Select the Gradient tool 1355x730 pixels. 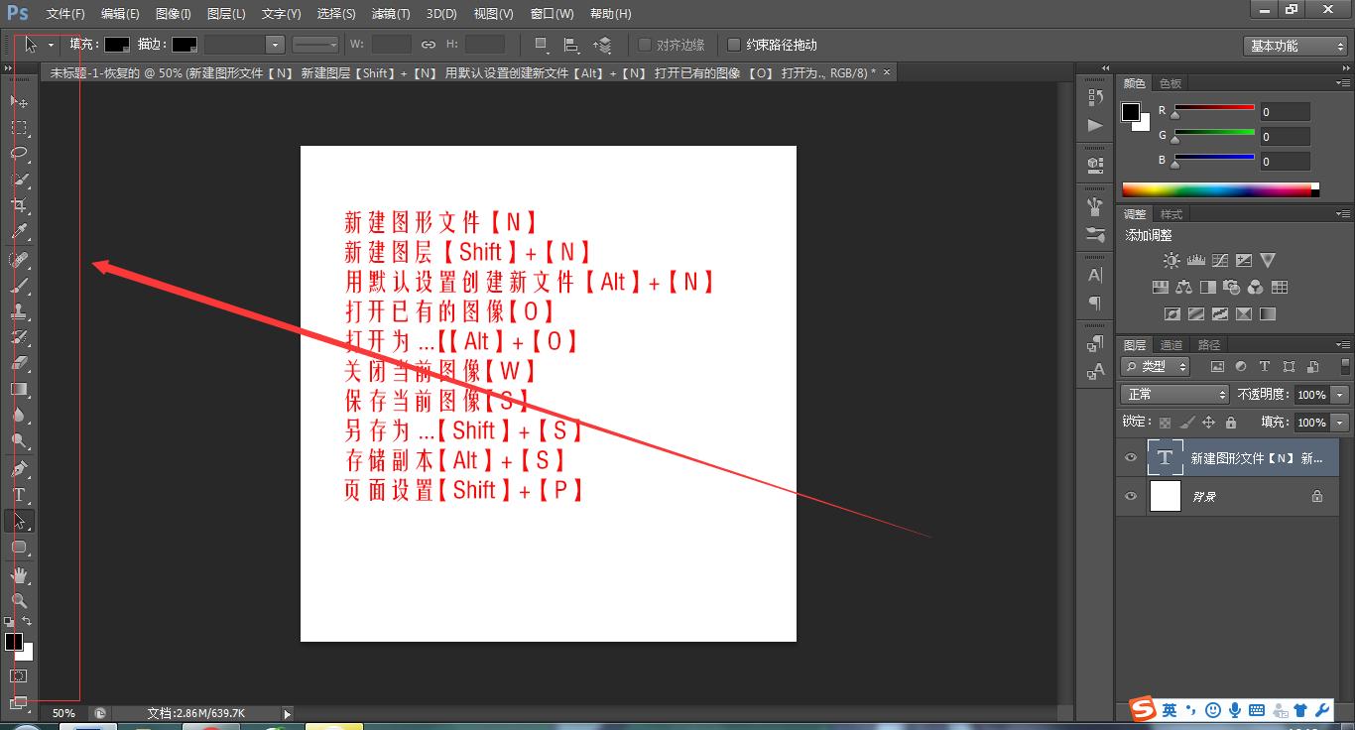pyautogui.click(x=19, y=389)
